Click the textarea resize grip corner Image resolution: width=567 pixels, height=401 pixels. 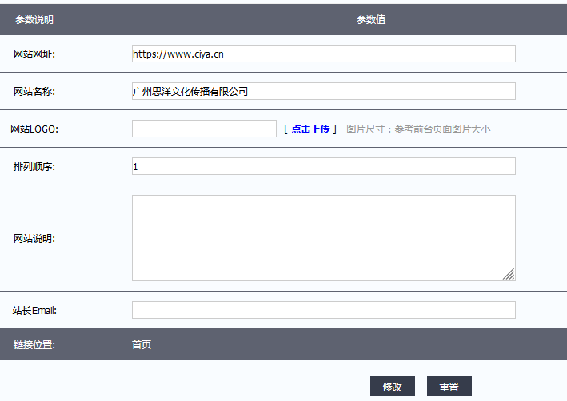509,274
